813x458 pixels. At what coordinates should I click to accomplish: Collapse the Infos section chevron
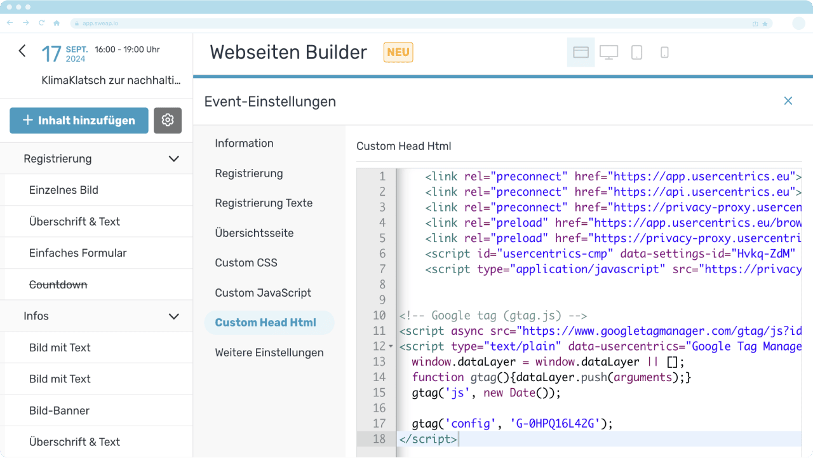pos(173,316)
